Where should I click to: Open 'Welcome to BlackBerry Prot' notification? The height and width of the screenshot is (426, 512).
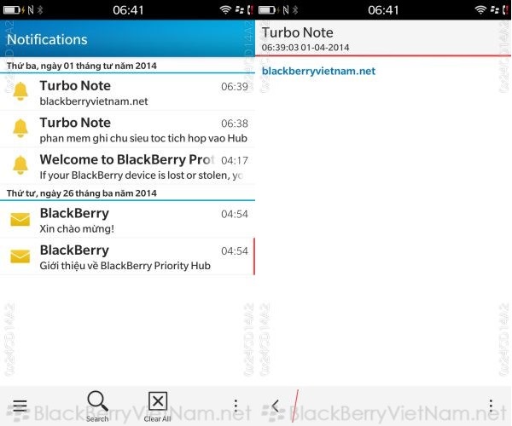[x=127, y=166]
